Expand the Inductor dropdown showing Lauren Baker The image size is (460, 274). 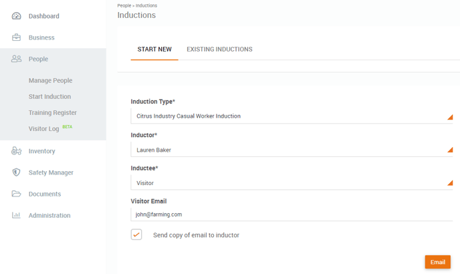tap(292, 150)
